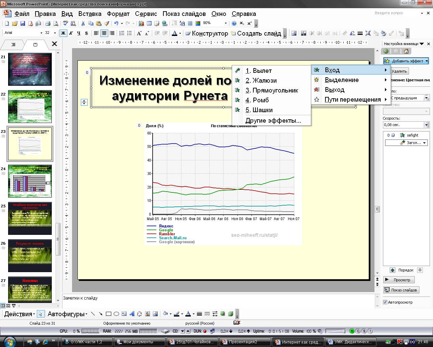
Task: Open the Автофигуры menu
Action: coord(67,314)
